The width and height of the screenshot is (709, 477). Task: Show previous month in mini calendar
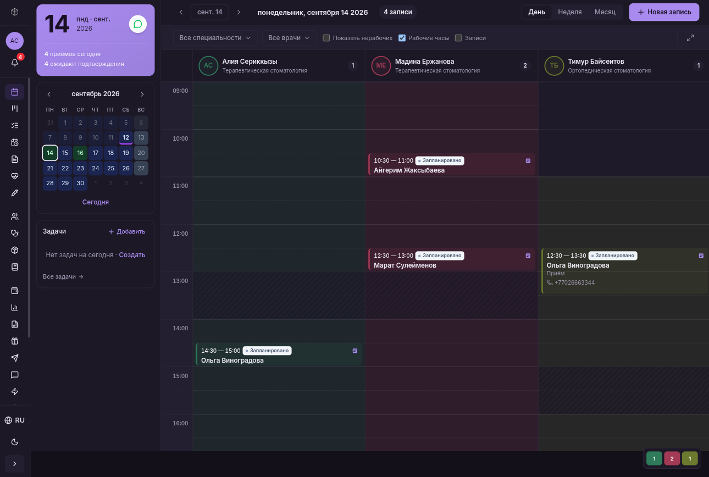pos(49,94)
